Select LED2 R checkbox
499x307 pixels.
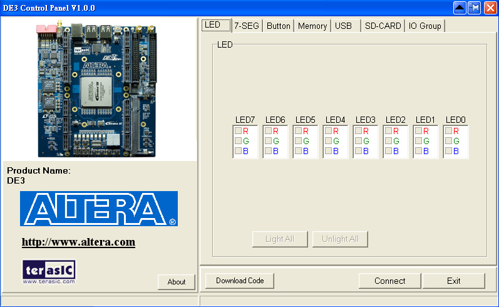388,130
